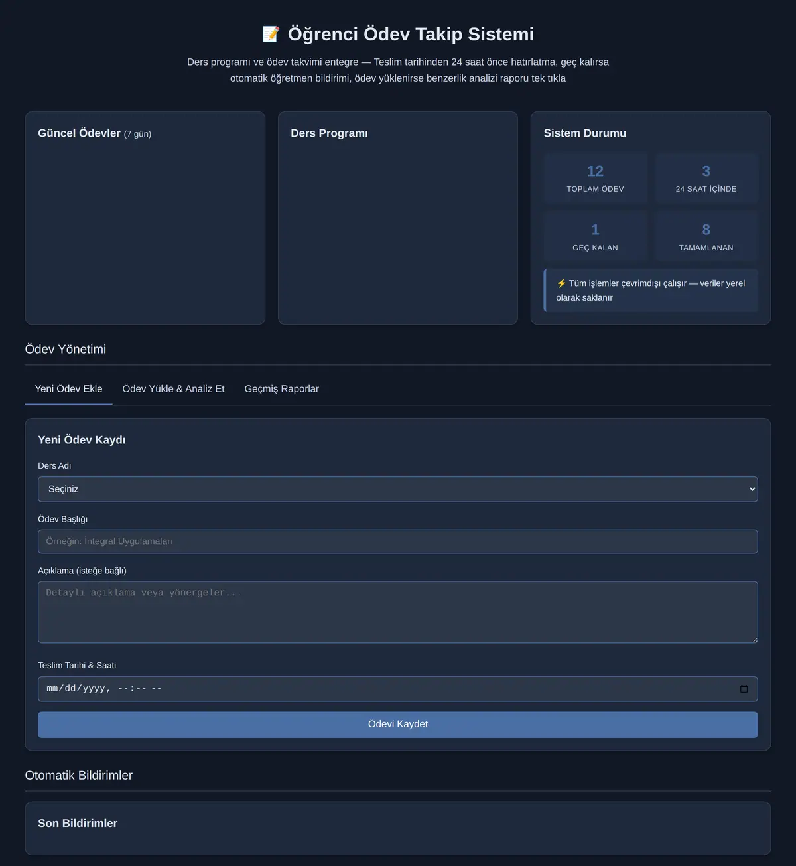Focus the Ödev Başlığı text field
This screenshot has height=866, width=796.
pyautogui.click(x=398, y=541)
